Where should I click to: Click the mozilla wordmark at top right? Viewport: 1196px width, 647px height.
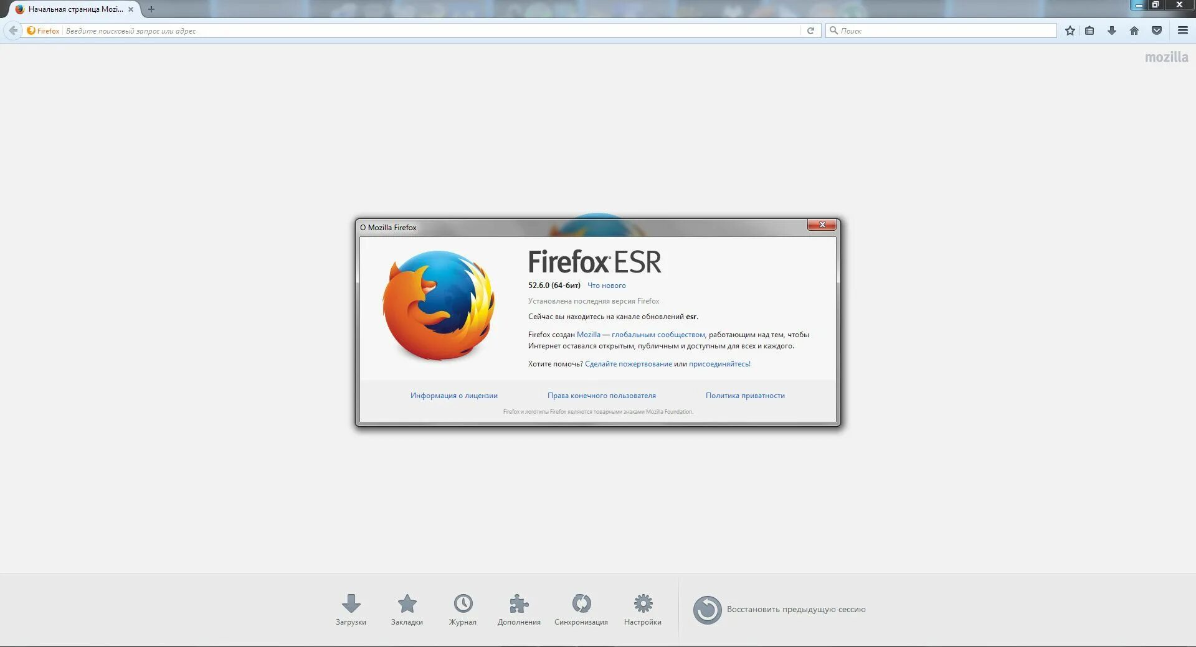coord(1166,57)
